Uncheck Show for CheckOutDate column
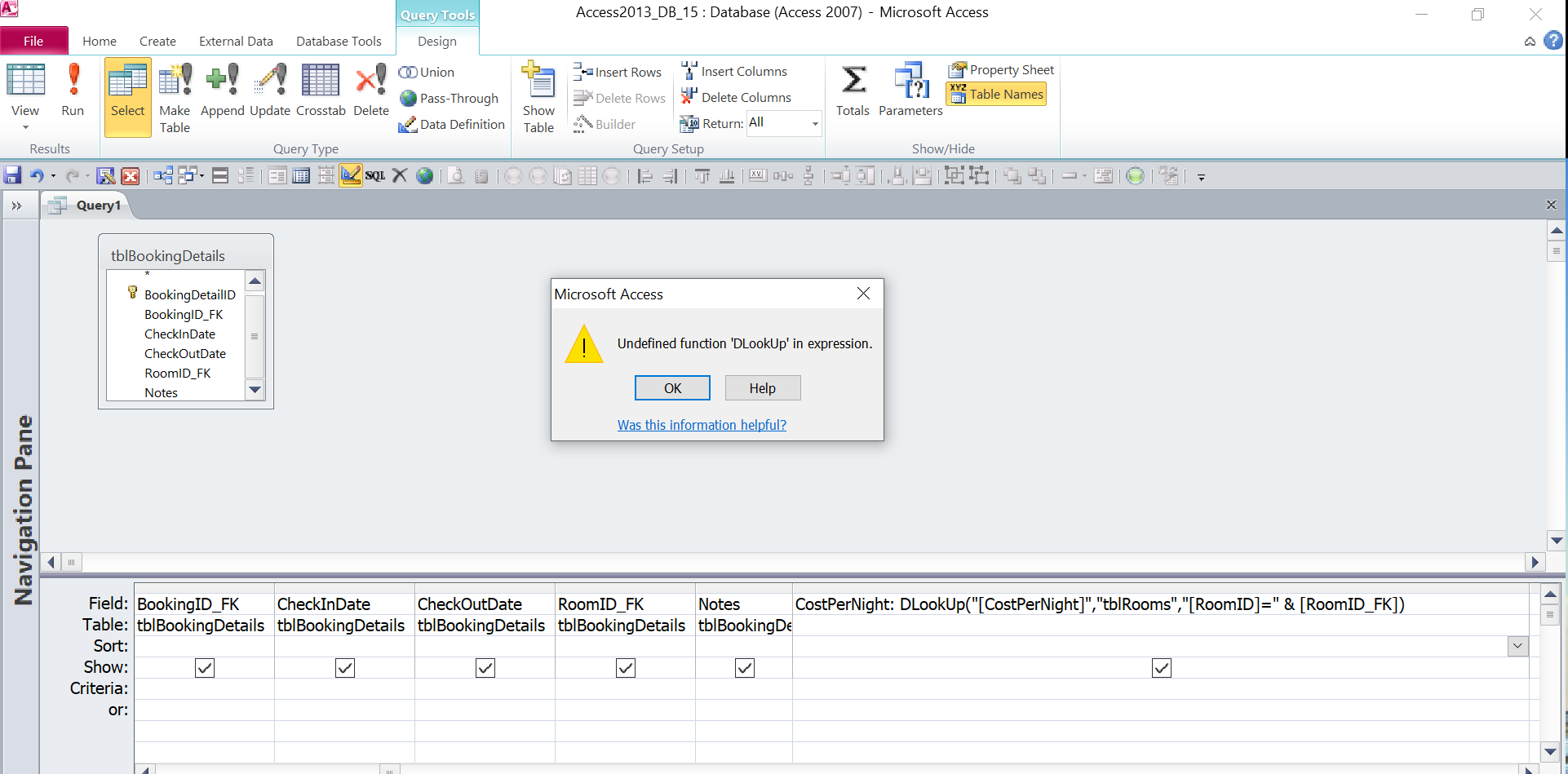This screenshot has height=774, width=1568. (x=485, y=668)
